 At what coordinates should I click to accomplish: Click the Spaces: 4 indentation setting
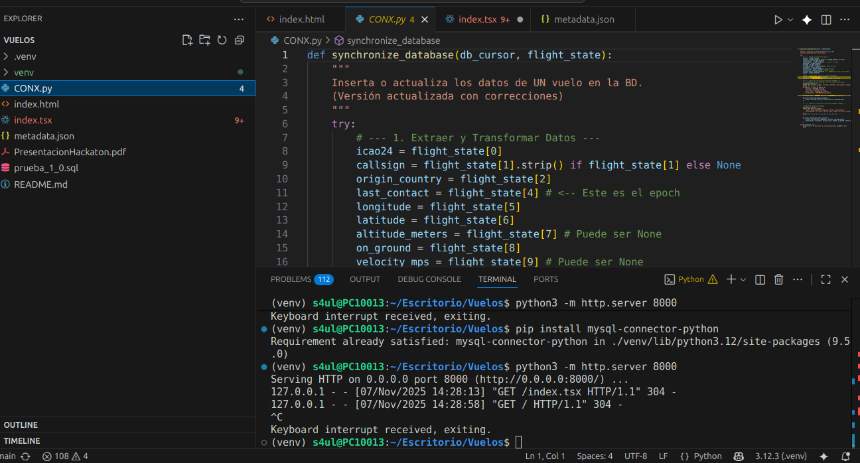click(595, 456)
